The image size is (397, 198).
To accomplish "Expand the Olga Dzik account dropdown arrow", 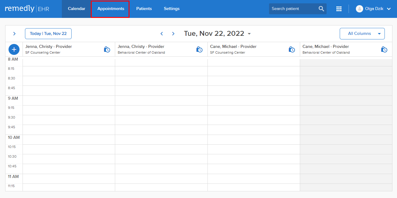I will pos(389,9).
